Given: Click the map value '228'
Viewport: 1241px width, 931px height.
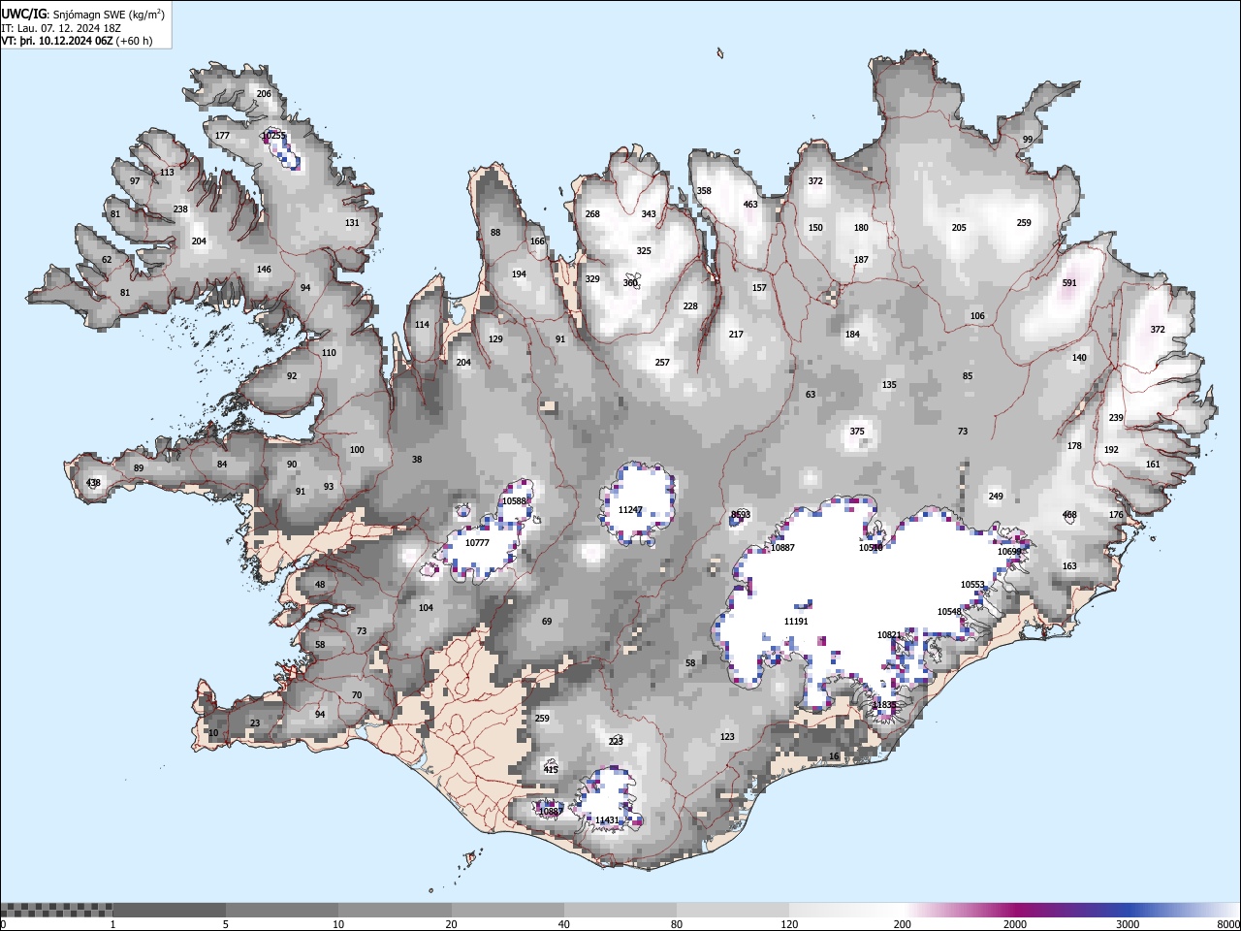Looking at the screenshot, I should [x=690, y=306].
